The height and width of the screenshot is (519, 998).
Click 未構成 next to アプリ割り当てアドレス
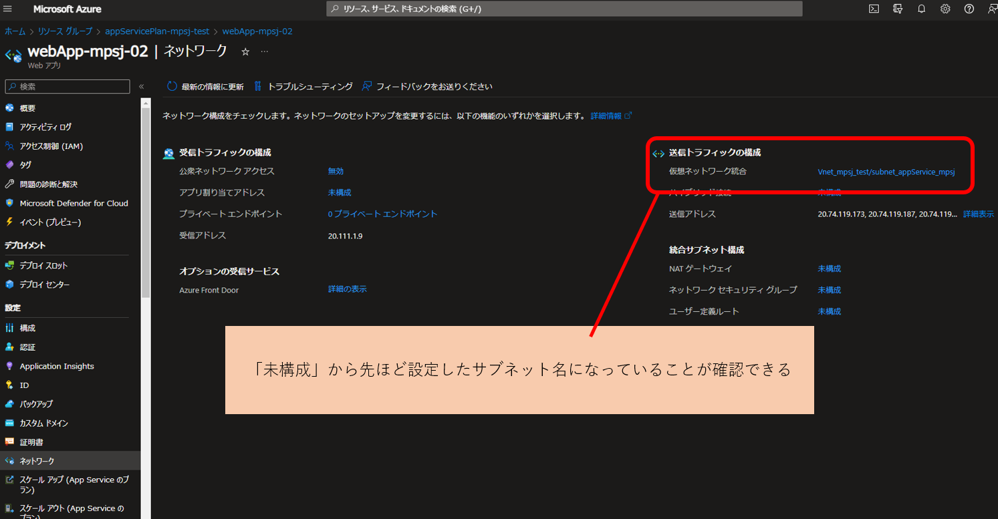tap(340, 192)
